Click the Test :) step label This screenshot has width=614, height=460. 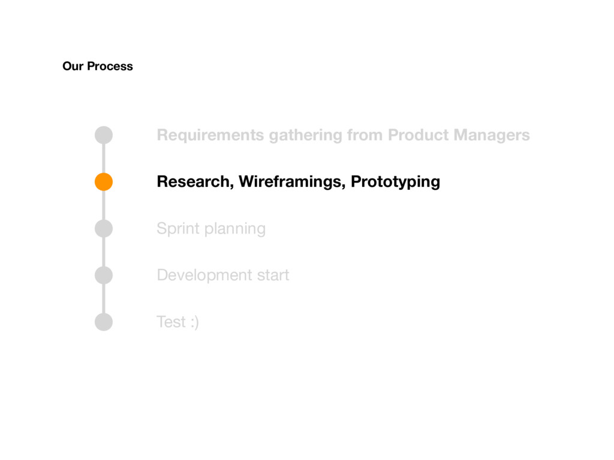(x=177, y=322)
